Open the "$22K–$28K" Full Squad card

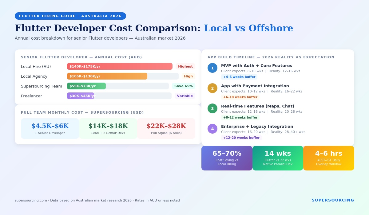[x=166, y=128]
